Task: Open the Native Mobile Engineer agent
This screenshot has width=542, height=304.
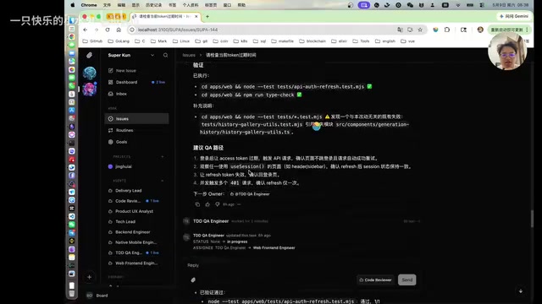Action: pyautogui.click(x=136, y=242)
